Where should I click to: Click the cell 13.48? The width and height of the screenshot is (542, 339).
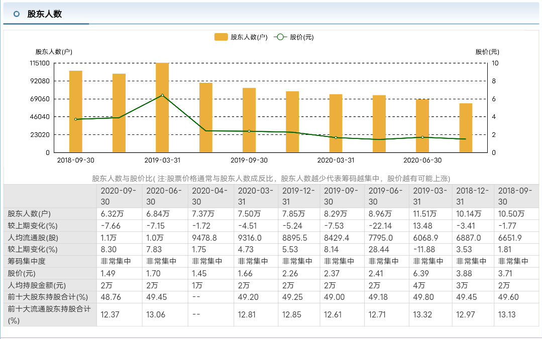click(422, 226)
